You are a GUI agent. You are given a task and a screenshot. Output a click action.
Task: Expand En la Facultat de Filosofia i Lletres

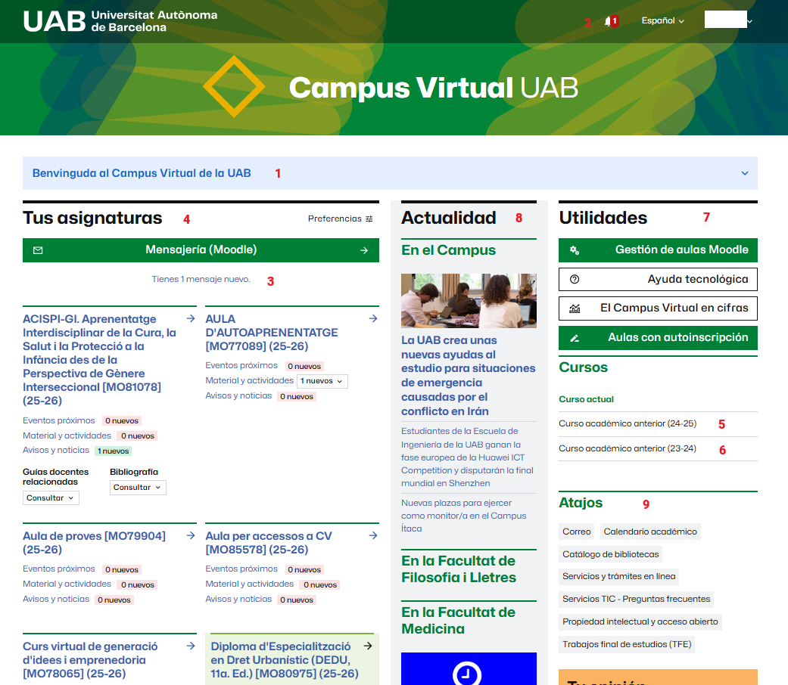(458, 569)
